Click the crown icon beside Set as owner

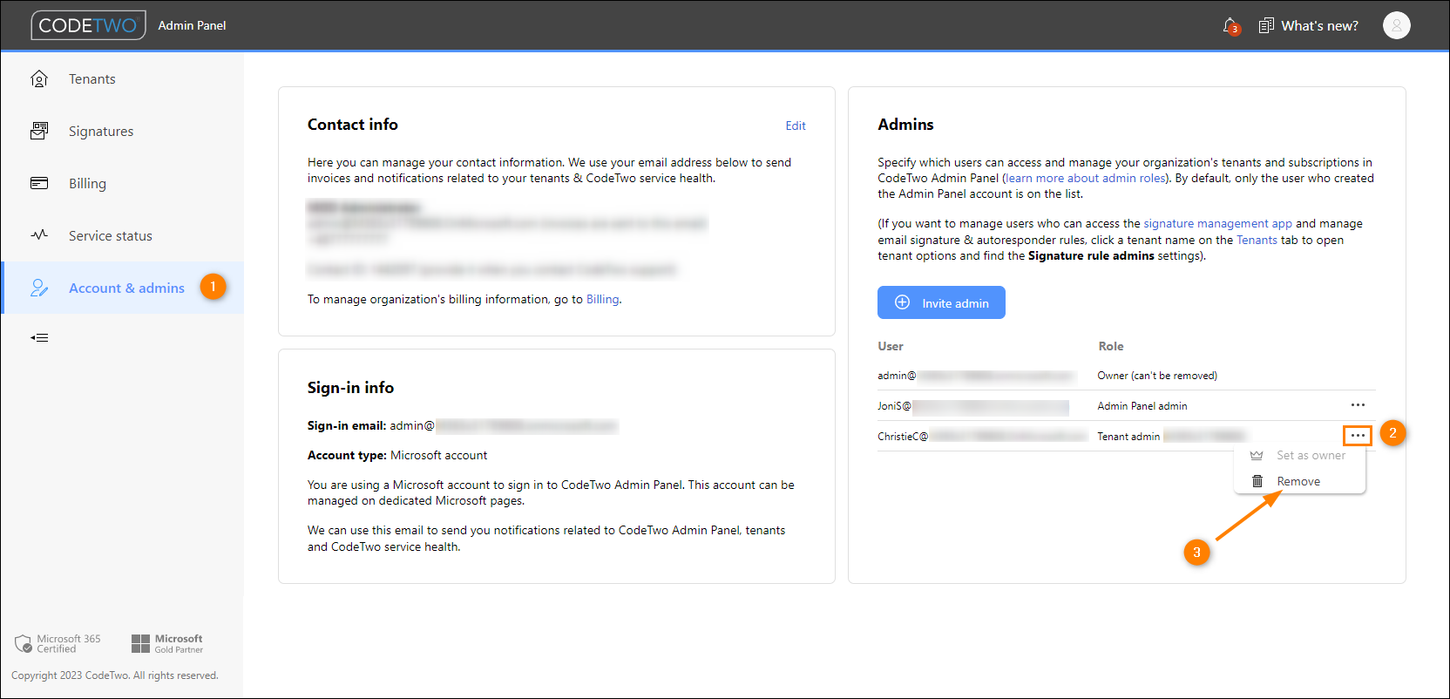(1257, 455)
